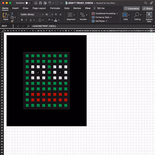Toggle the red checkbox in row 25, column W
Screen dimensions: 155x155
[x=66, y=100]
